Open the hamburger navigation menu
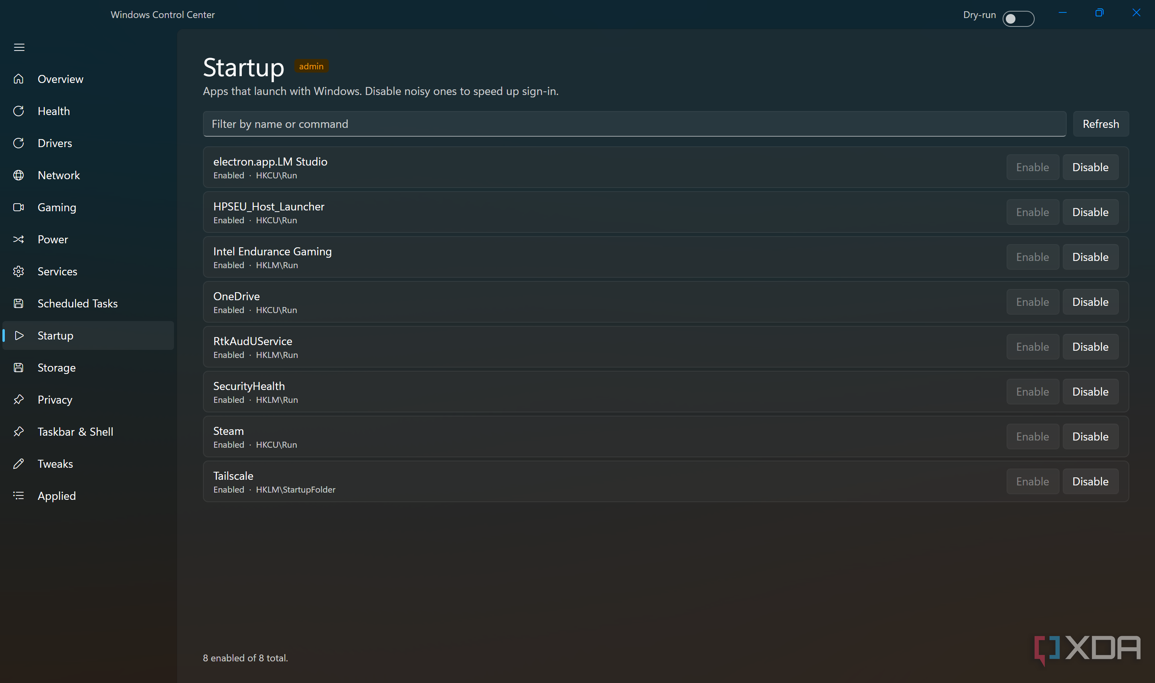Screen dimensions: 1155x683 19,47
